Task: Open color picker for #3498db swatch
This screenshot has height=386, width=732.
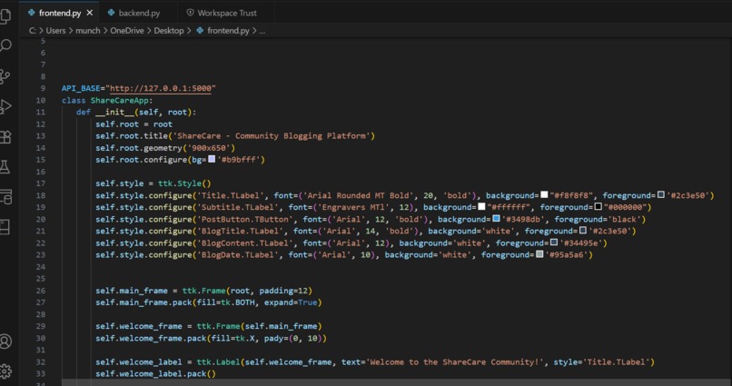Action: (496, 219)
